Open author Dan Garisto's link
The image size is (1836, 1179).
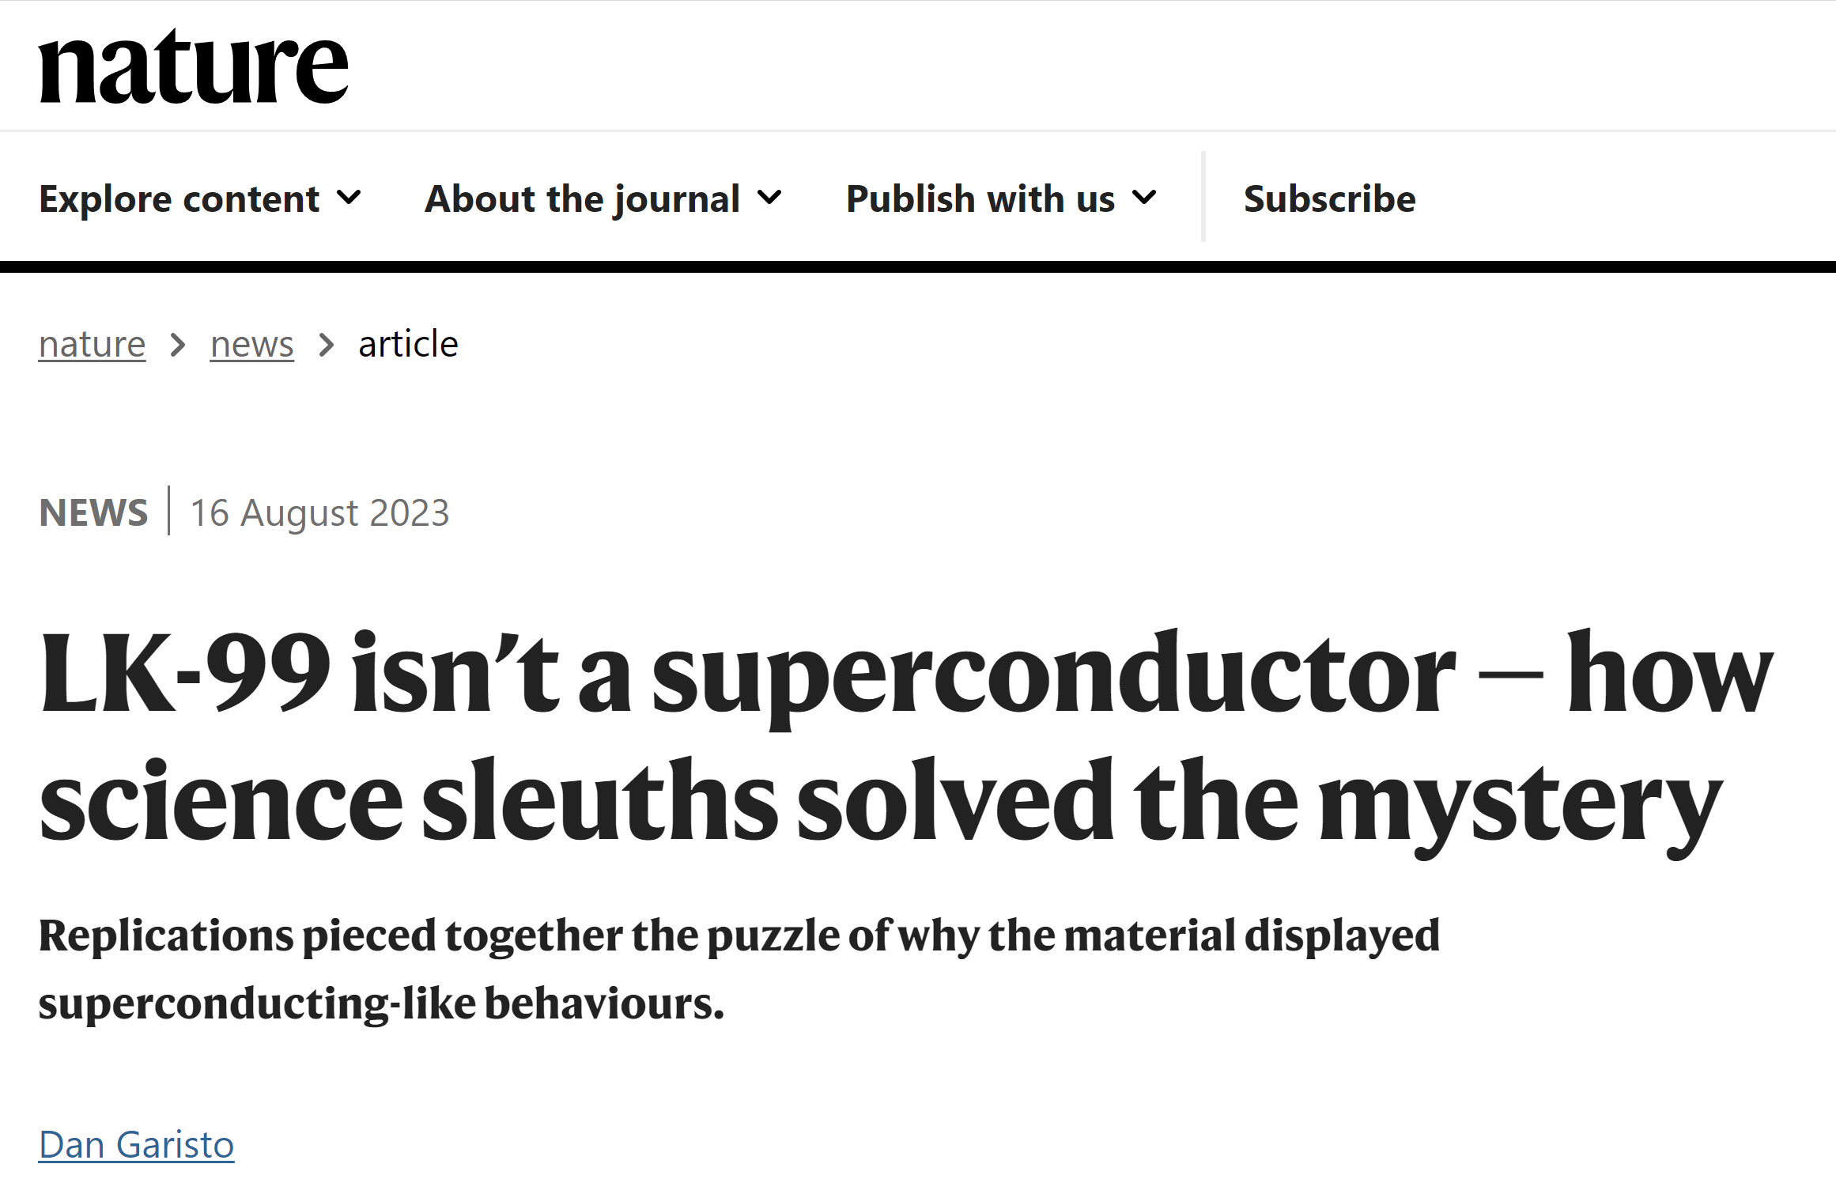(136, 1145)
